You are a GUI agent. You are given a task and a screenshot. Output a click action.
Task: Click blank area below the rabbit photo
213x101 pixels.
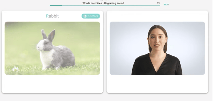click(x=52, y=84)
